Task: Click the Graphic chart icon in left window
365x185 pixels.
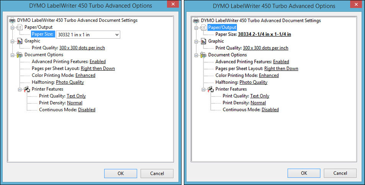Action: click(x=20, y=41)
